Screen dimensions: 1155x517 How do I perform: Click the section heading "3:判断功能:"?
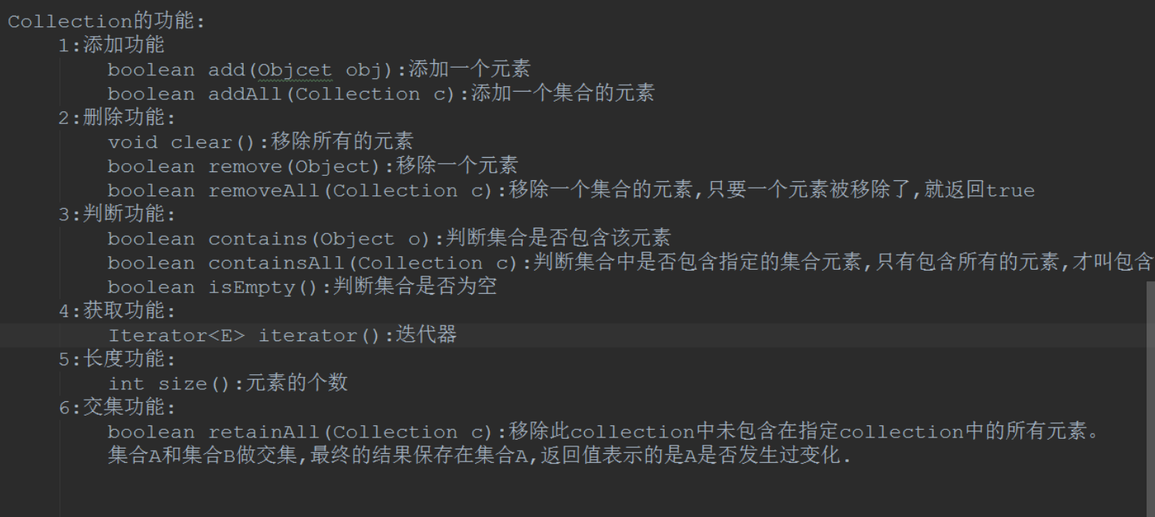tap(117, 214)
